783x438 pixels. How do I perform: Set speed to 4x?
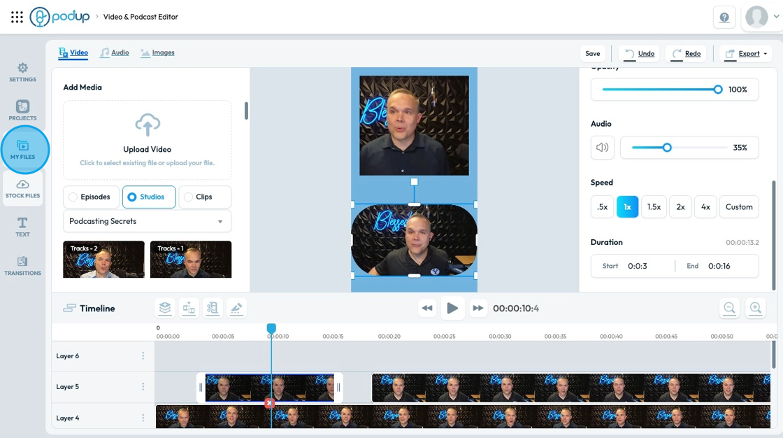(x=705, y=207)
